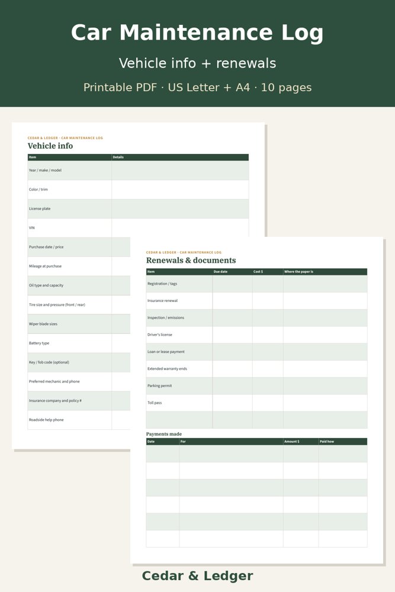Click the small brand line above "Vehicle info"
The height and width of the screenshot is (592, 395).
pos(65,138)
